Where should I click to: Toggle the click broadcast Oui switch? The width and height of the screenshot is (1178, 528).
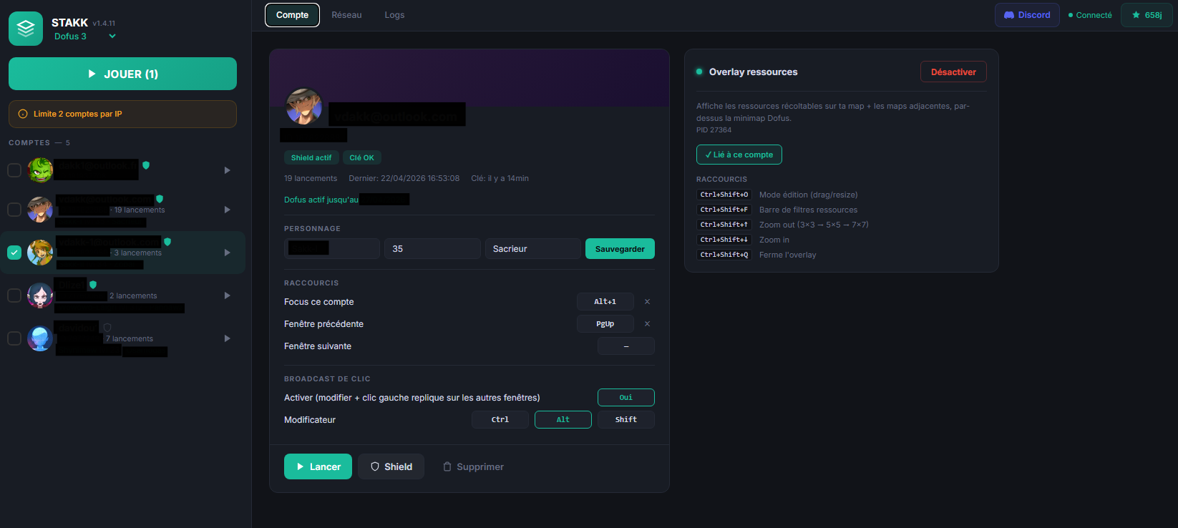click(626, 398)
